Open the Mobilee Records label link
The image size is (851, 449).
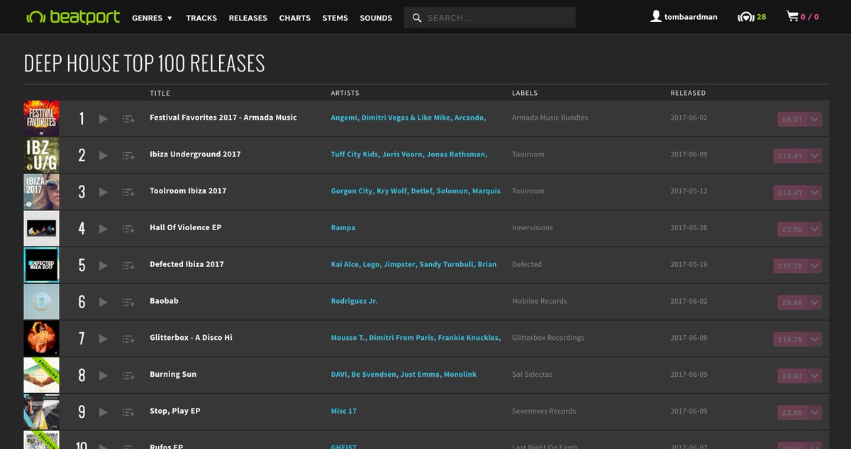click(540, 301)
